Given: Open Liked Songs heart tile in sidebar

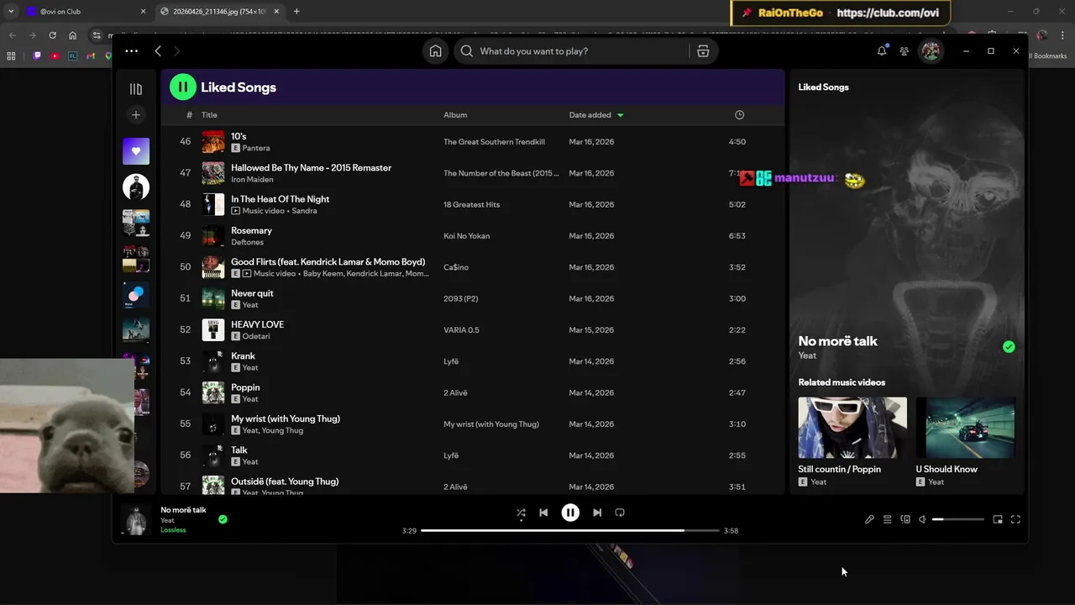Looking at the screenshot, I should [x=136, y=151].
